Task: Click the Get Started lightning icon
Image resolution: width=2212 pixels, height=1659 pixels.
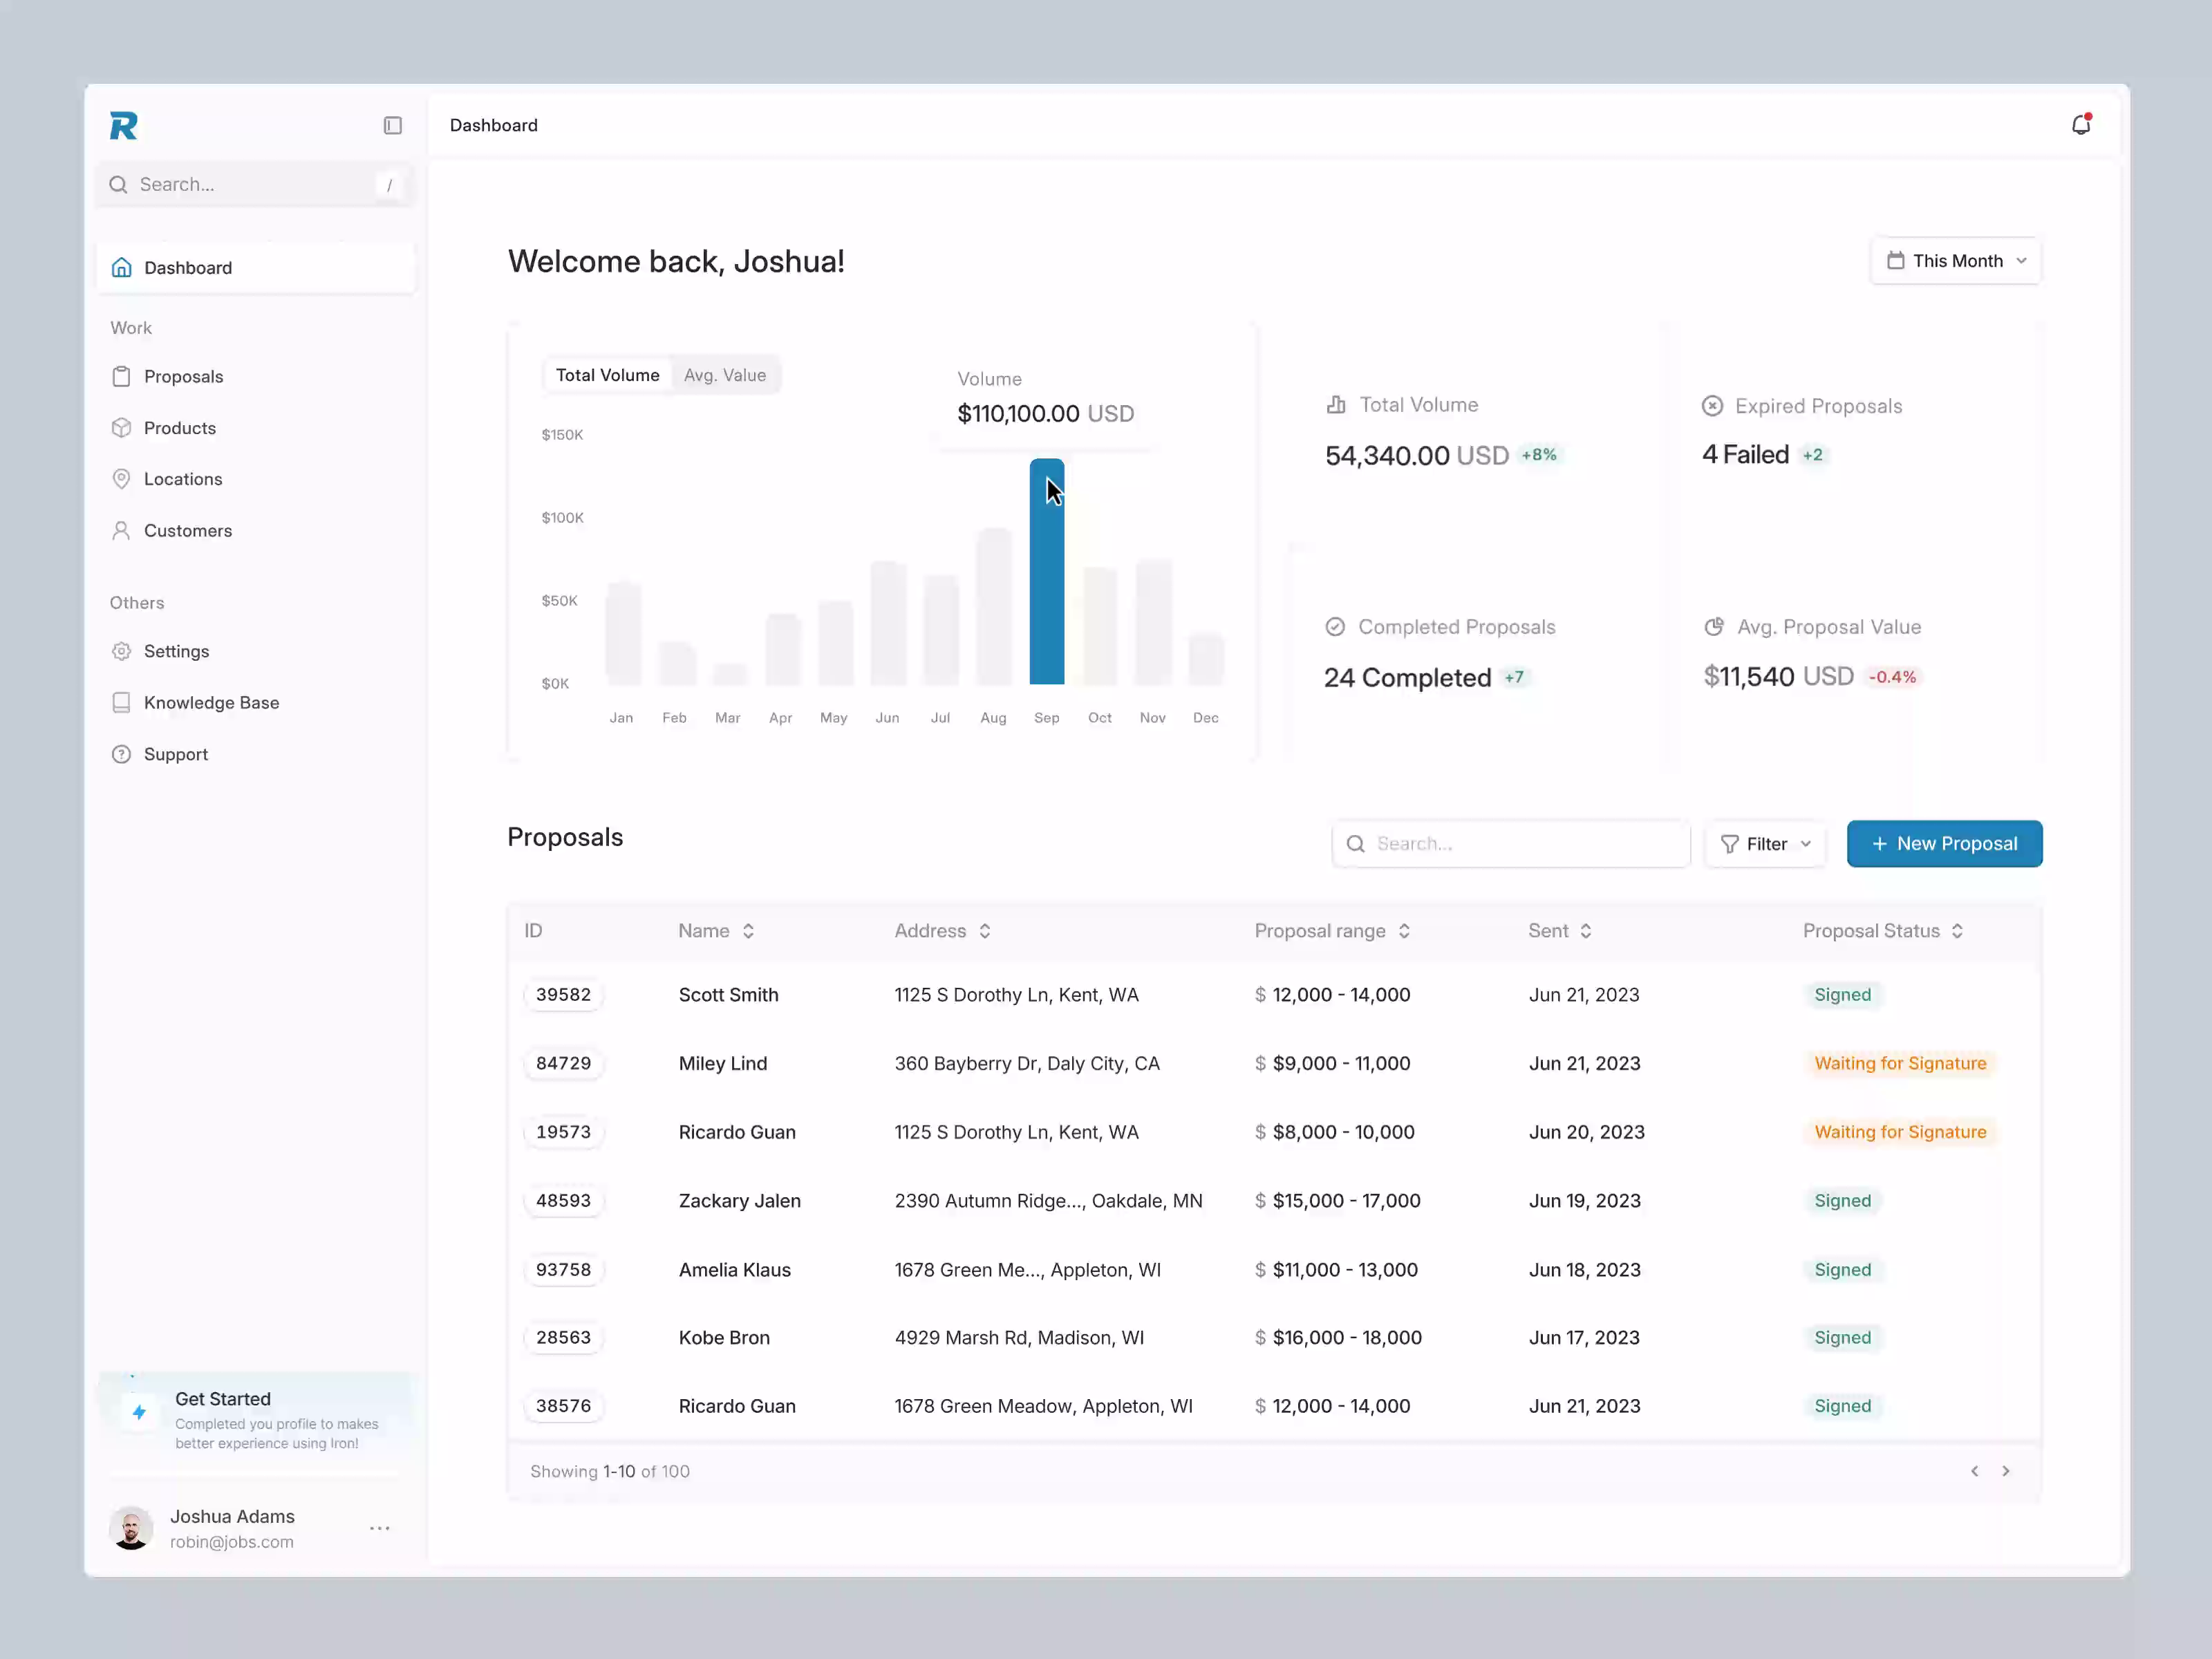Action: [139, 1413]
